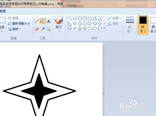Screen dimensions: 156x116
Task: Pick the Rounded rectangle shape
Action: coord(90,19)
